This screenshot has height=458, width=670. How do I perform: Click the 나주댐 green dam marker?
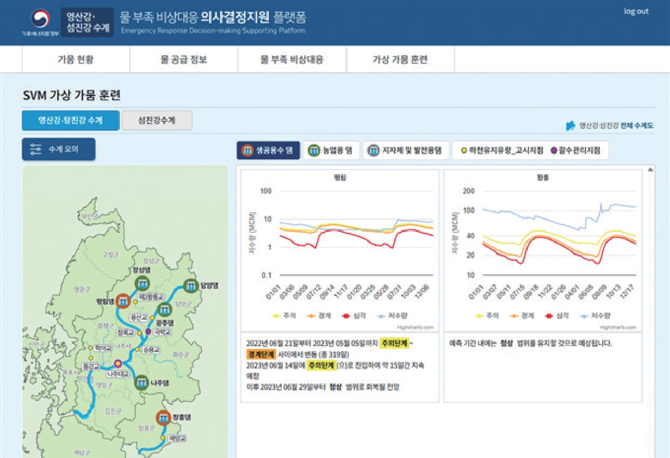pyautogui.click(x=141, y=382)
